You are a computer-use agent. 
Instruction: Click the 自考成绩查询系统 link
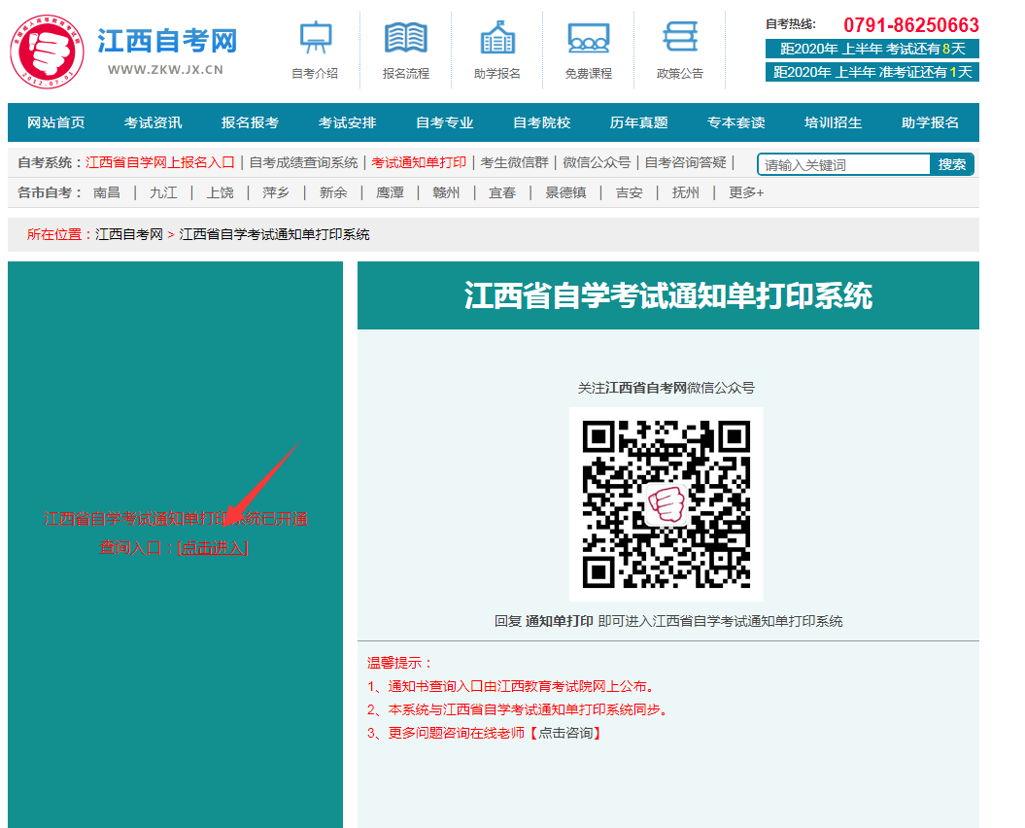pyautogui.click(x=303, y=162)
